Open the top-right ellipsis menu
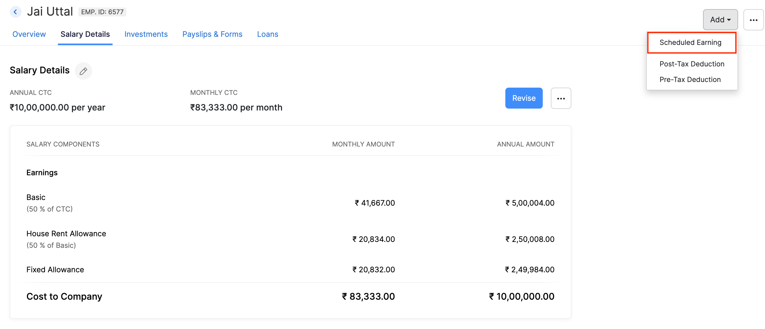This screenshot has height=329, width=765. coord(753,20)
